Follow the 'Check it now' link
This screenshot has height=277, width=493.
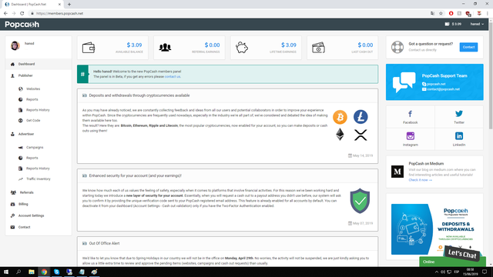click(420, 180)
